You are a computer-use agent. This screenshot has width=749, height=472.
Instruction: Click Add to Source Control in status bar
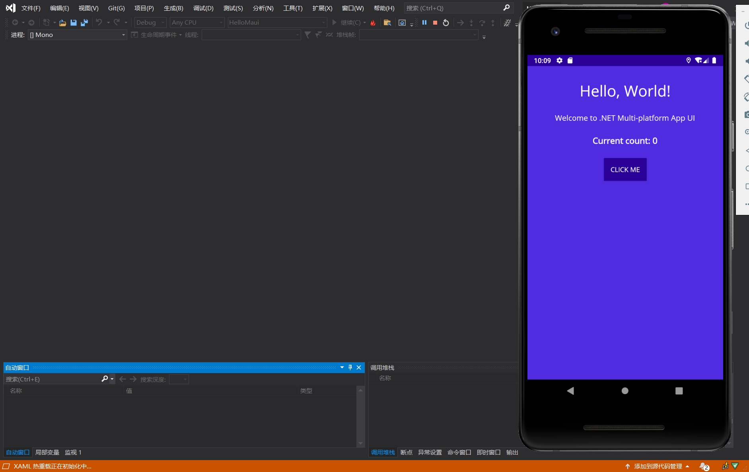[x=658, y=466]
